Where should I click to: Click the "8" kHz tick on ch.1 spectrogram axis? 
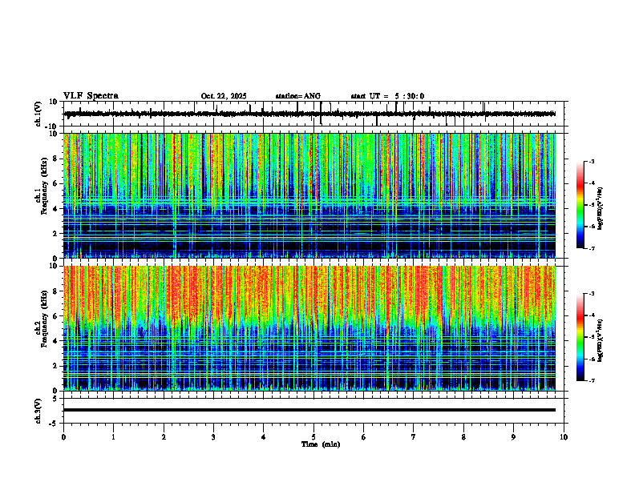[x=56, y=159]
